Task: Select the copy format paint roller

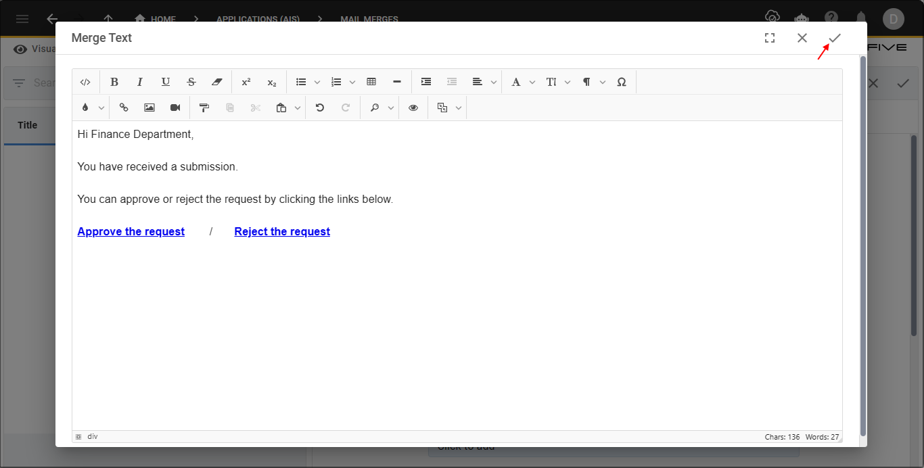Action: [204, 108]
